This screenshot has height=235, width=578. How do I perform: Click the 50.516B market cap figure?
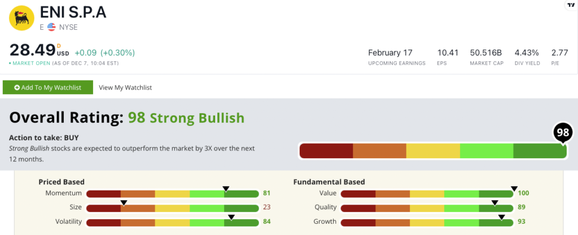pos(487,52)
